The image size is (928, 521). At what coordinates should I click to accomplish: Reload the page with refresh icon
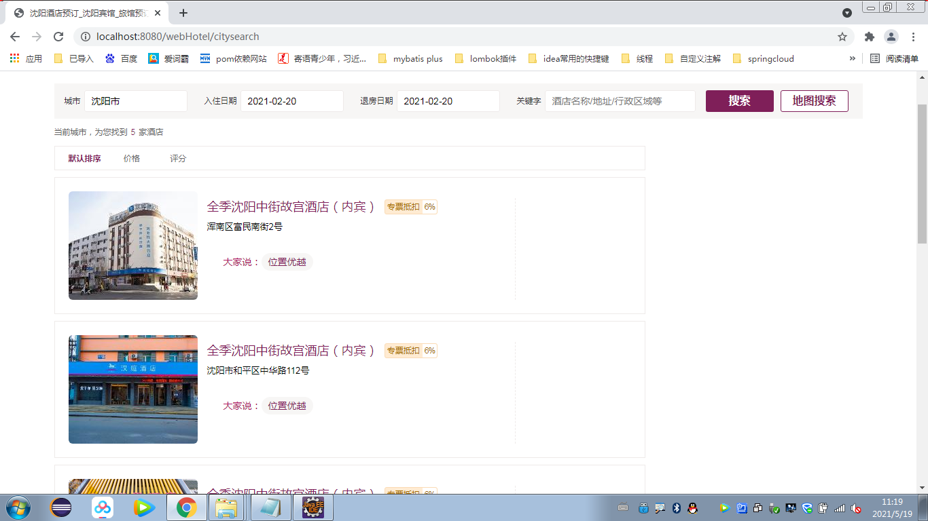pos(58,37)
